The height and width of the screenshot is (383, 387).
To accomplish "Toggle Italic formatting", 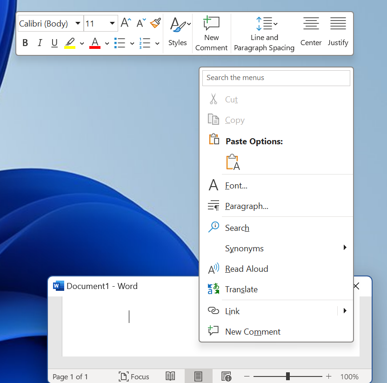I will click(40, 43).
